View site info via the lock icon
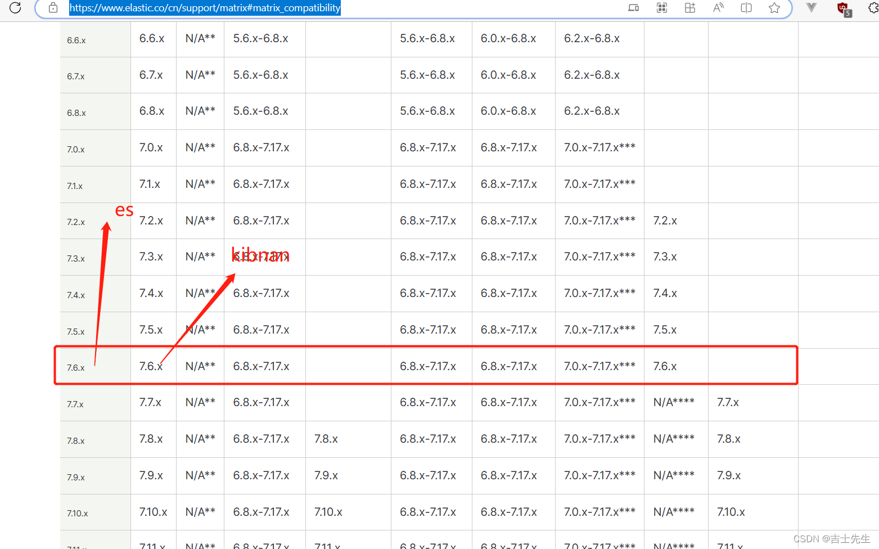The height and width of the screenshot is (549, 879). [x=53, y=8]
